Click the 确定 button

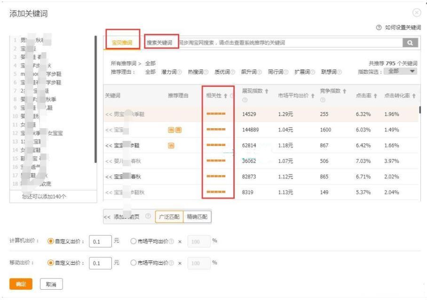[21, 284]
